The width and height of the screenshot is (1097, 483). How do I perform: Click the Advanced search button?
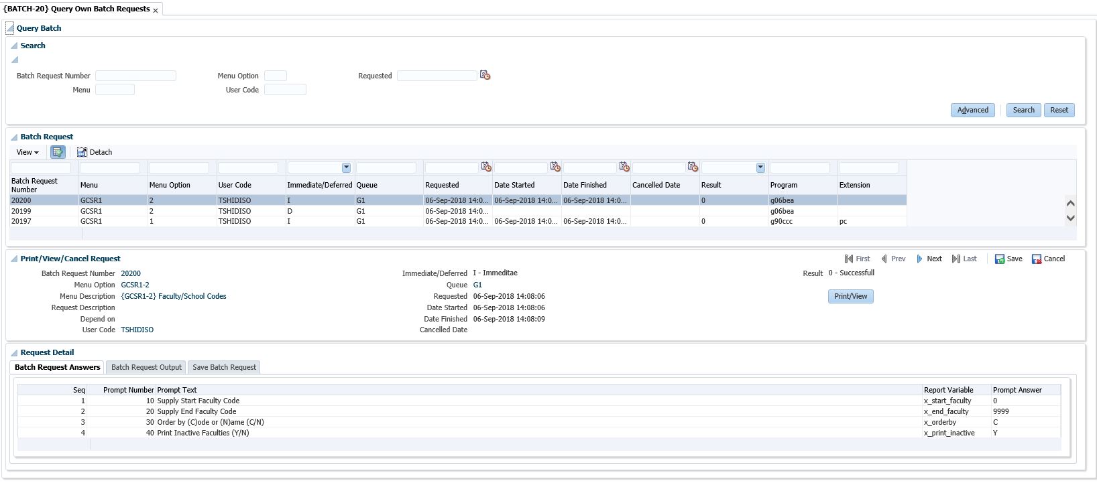(972, 110)
